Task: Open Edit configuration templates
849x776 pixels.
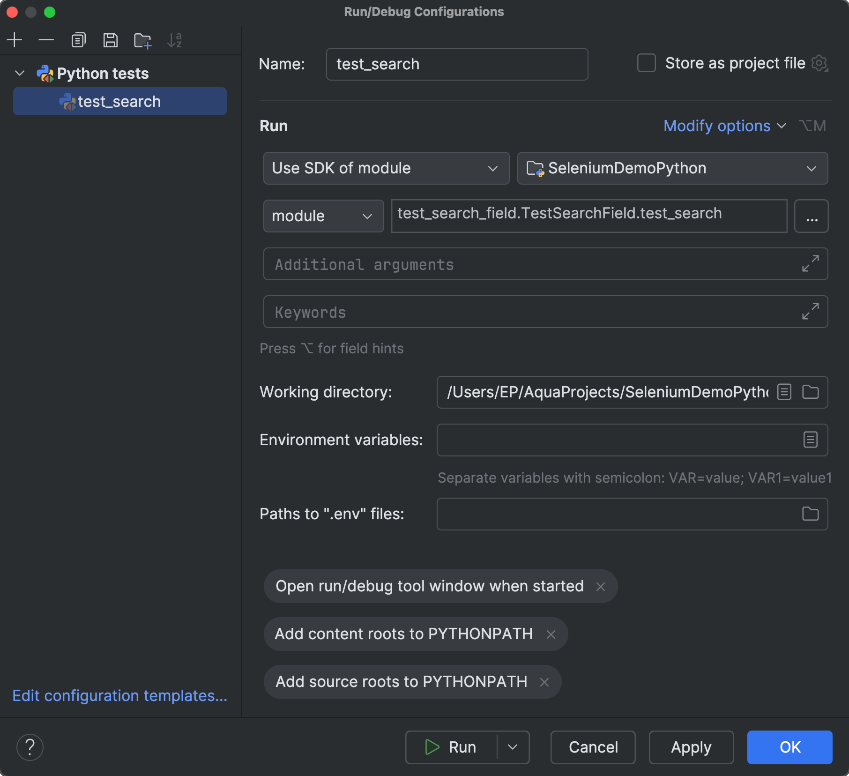Action: (x=119, y=696)
